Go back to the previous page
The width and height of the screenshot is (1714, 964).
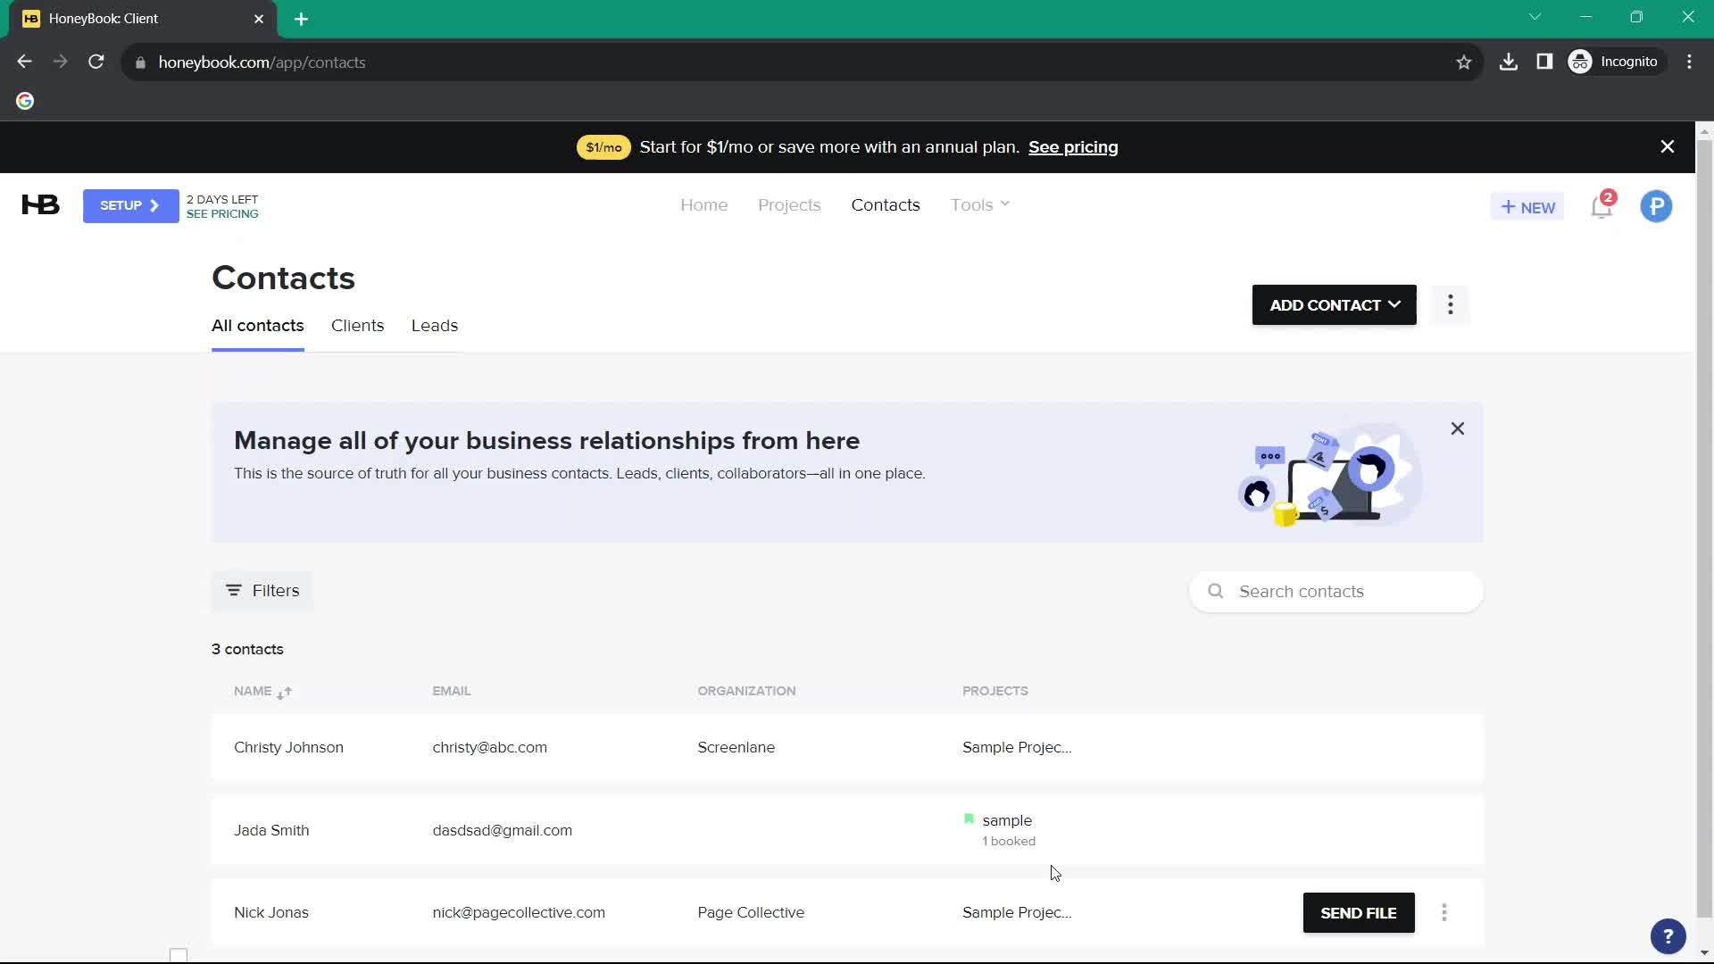25,62
